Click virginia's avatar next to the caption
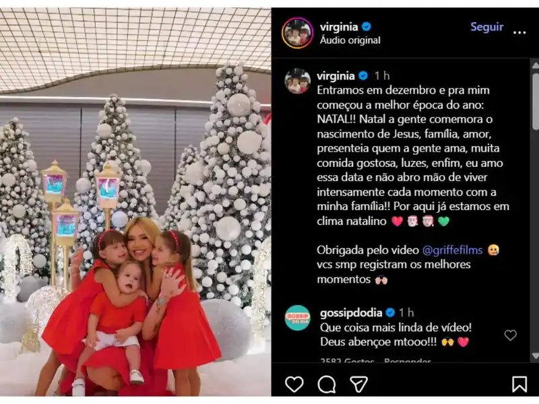This screenshot has width=539, height=404. pos(297,81)
